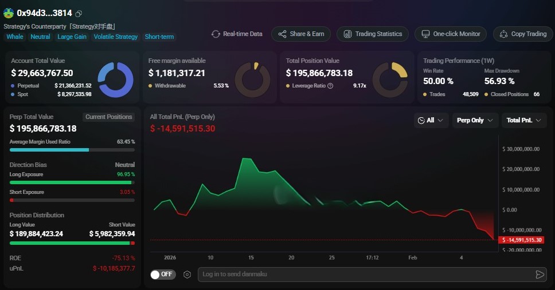Click the Perpetual value $ 21,366,231.52
555x290 pixels.
73,86
